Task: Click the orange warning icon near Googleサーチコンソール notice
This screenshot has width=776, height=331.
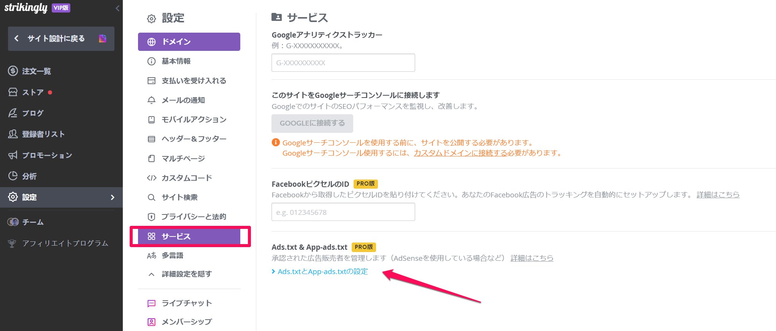Action: click(x=276, y=143)
